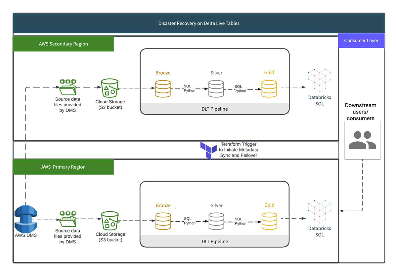Click Bronze database icon in Secondary Region pipeline
397x279 pixels.
click(x=163, y=88)
